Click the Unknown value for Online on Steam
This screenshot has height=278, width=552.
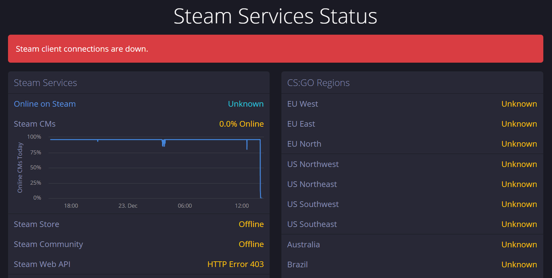pyautogui.click(x=246, y=104)
